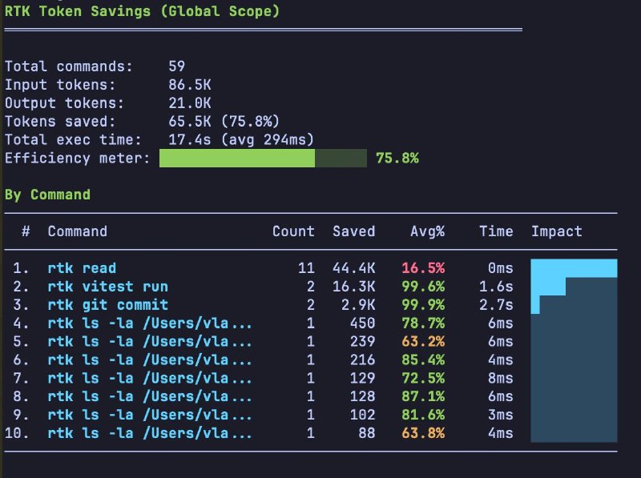
Task: Click the 1.6s time value
Action: click(x=496, y=287)
